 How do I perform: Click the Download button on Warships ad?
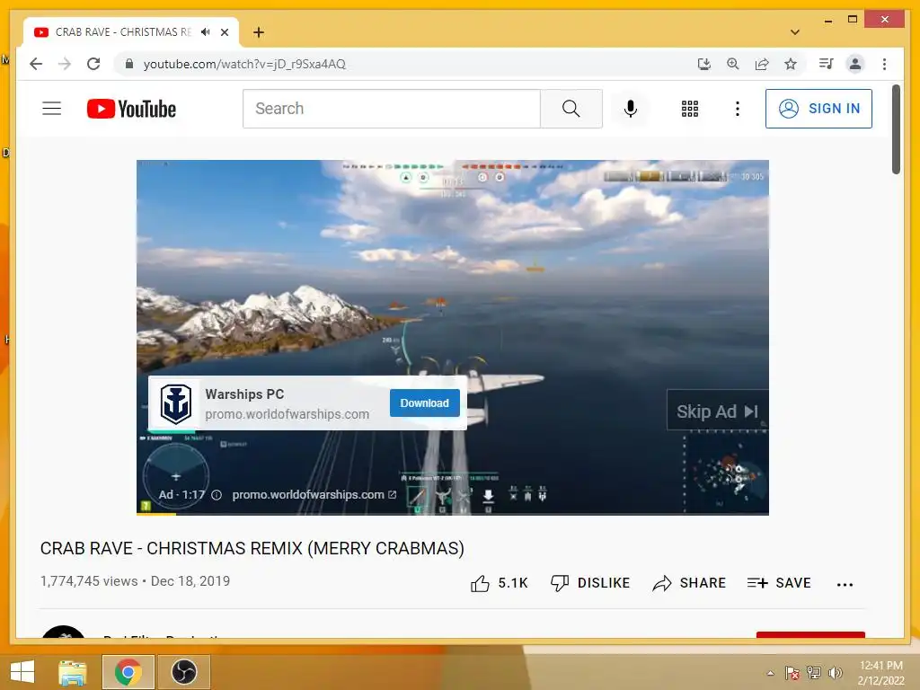pyautogui.click(x=424, y=403)
